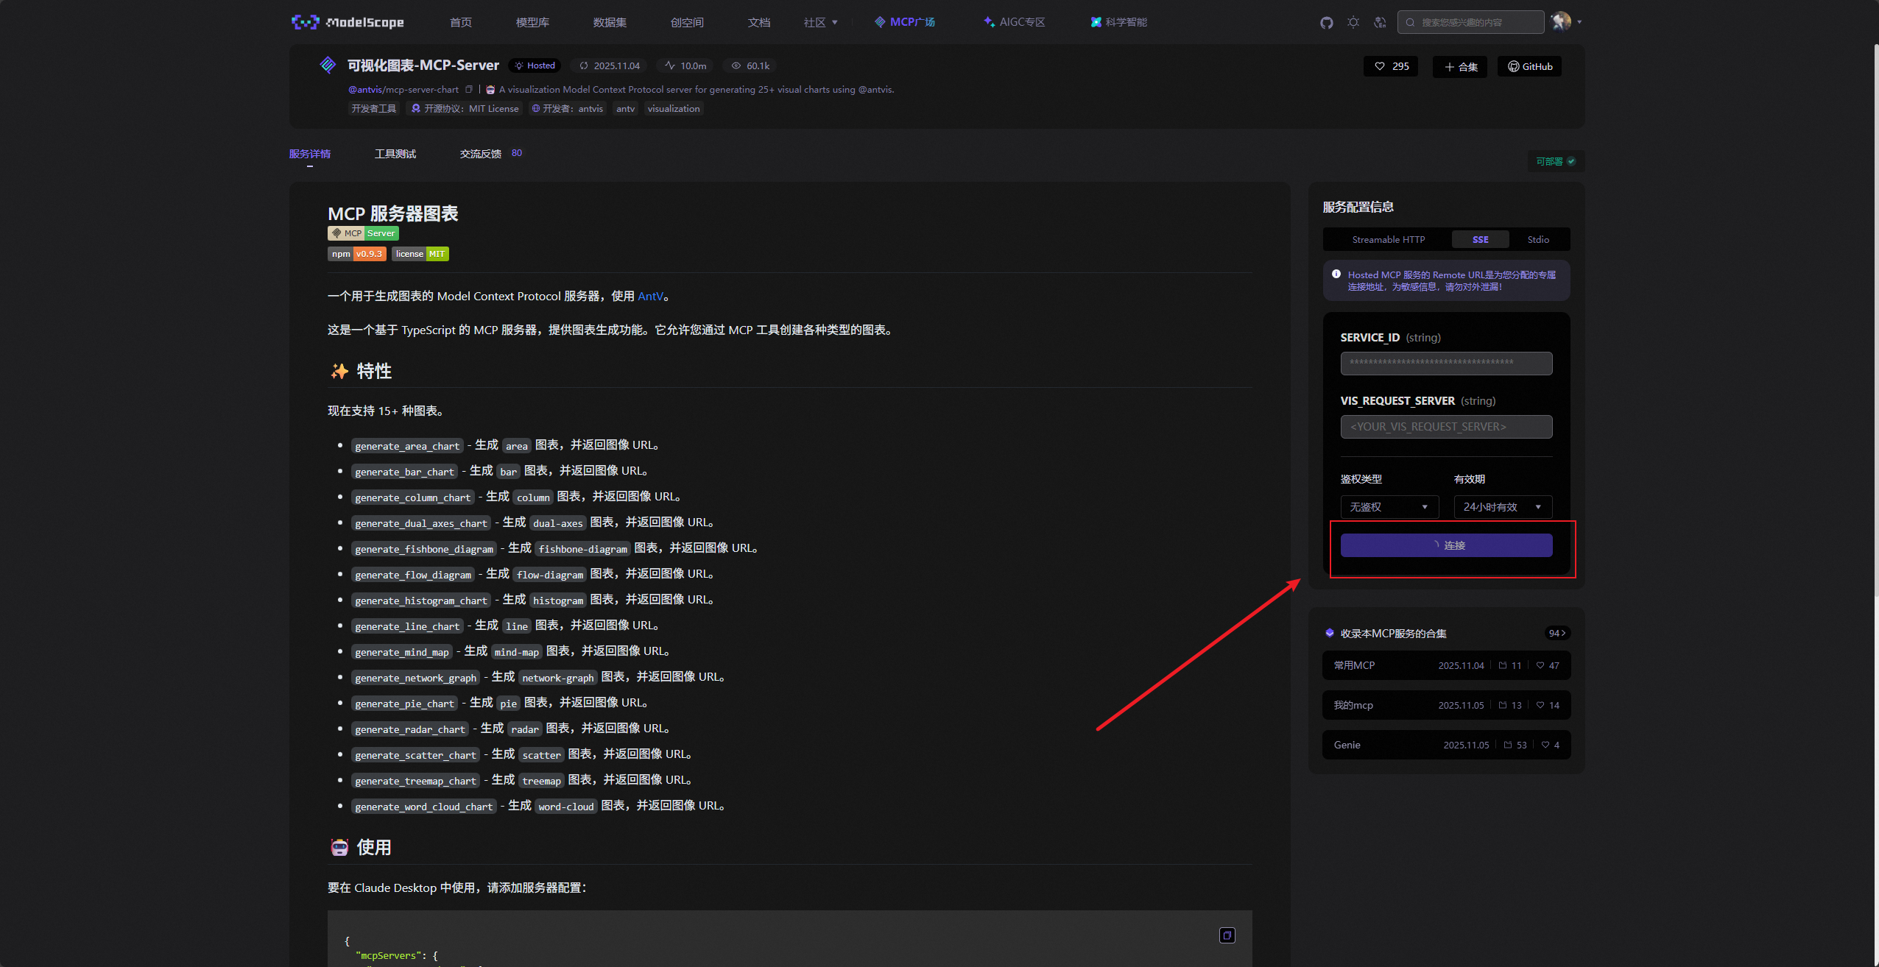Expand the 社区 dropdown in the navigation
This screenshot has height=967, width=1879.
click(x=820, y=23)
